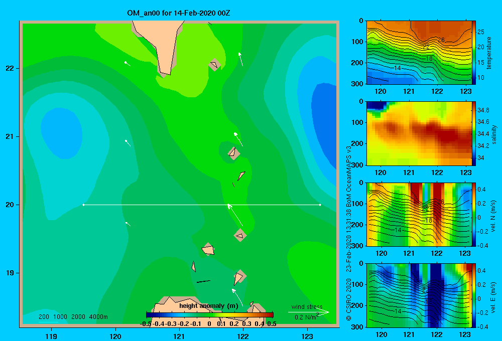Click the vel. E color scale bar

[474, 295]
